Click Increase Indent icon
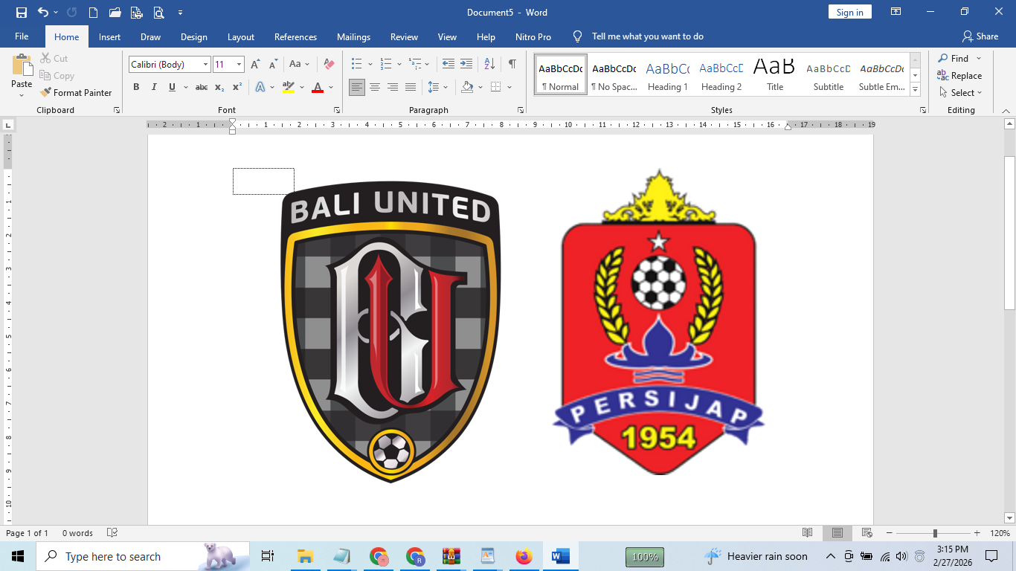1016x571 pixels. click(466, 65)
